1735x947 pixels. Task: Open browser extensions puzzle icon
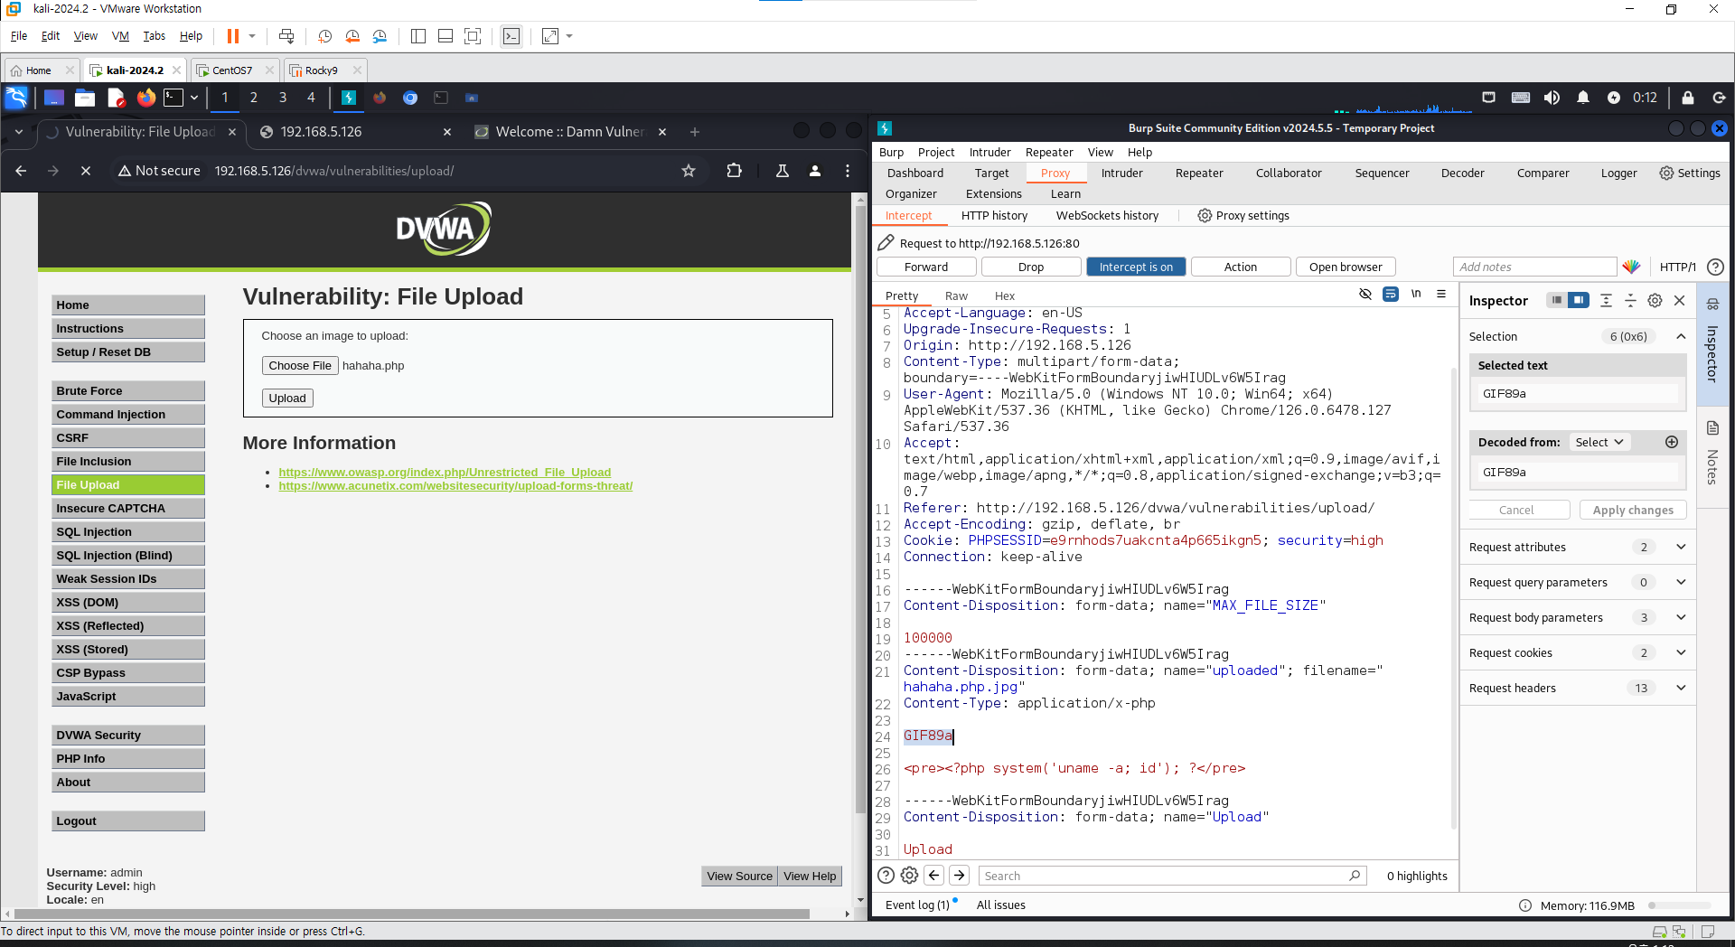(x=734, y=171)
